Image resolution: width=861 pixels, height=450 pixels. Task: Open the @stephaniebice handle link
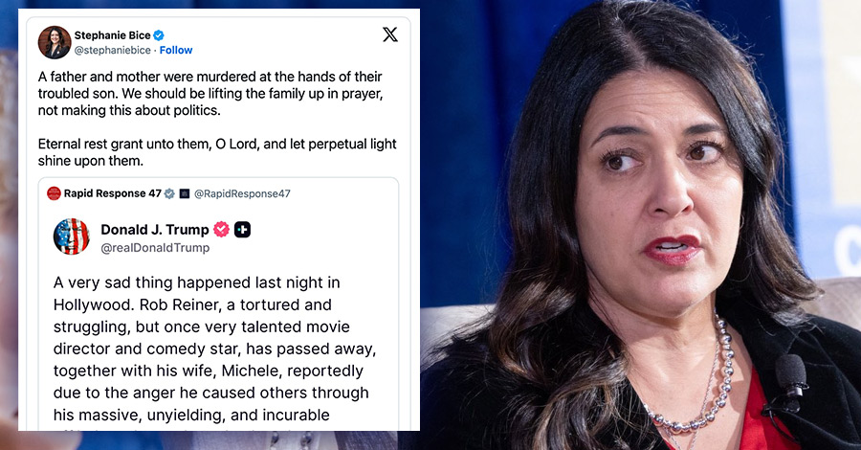pos(113,50)
